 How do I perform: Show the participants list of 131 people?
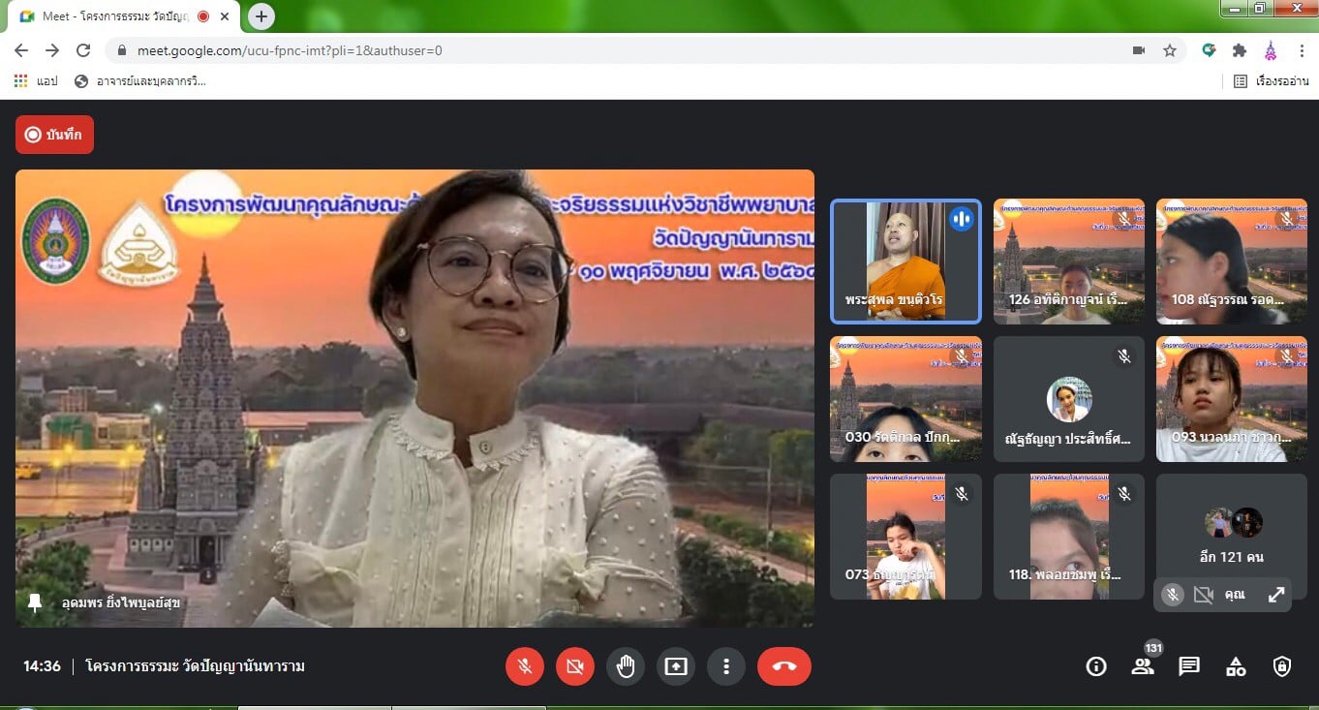pos(1143,666)
